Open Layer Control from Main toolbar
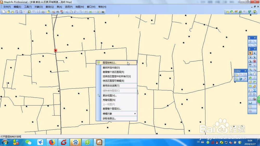 click(x=250, y=86)
